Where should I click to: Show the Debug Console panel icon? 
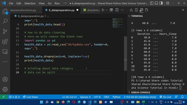[x=146, y=10]
